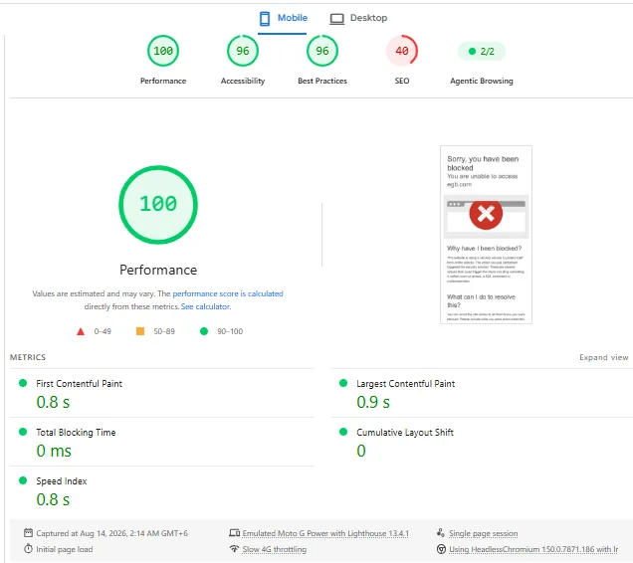633x563 pixels.
Task: Click the mobile phone icon
Action: pyautogui.click(x=265, y=19)
